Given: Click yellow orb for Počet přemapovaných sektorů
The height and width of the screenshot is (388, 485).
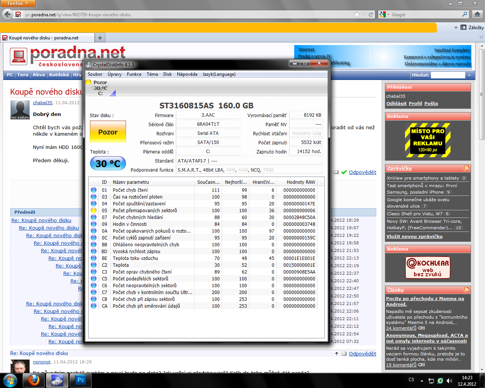Looking at the screenshot, I should click(x=94, y=211).
